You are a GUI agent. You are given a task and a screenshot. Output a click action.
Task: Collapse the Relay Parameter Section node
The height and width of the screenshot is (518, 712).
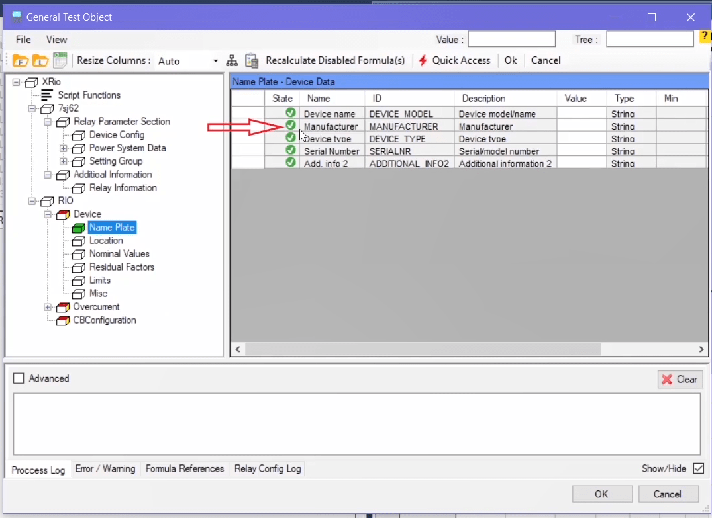click(48, 122)
